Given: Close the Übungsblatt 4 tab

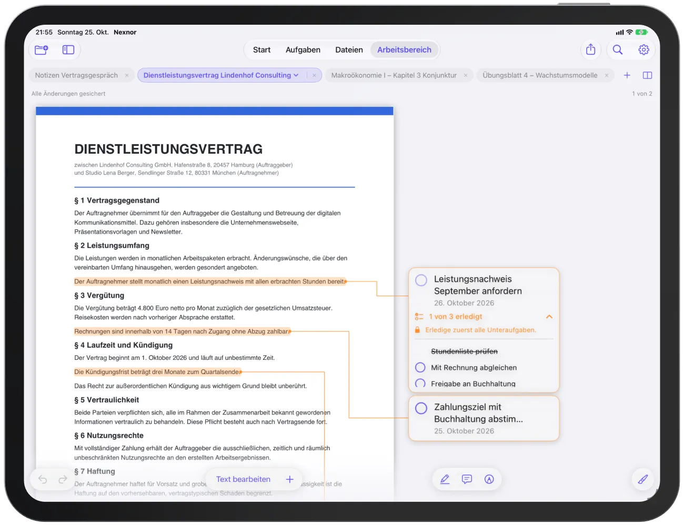Looking at the screenshot, I should (x=607, y=75).
